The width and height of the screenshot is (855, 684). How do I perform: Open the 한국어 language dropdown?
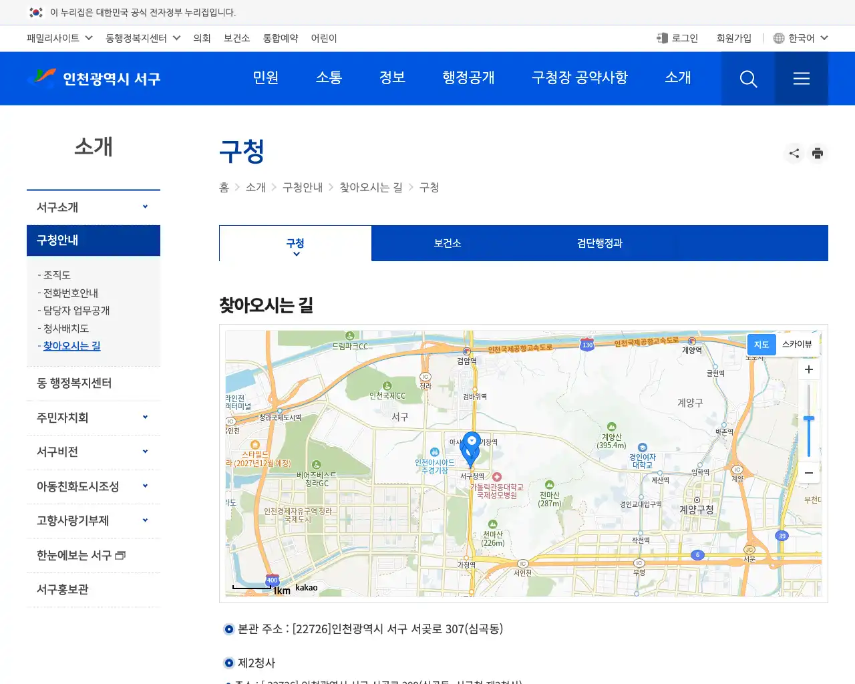[x=800, y=38]
